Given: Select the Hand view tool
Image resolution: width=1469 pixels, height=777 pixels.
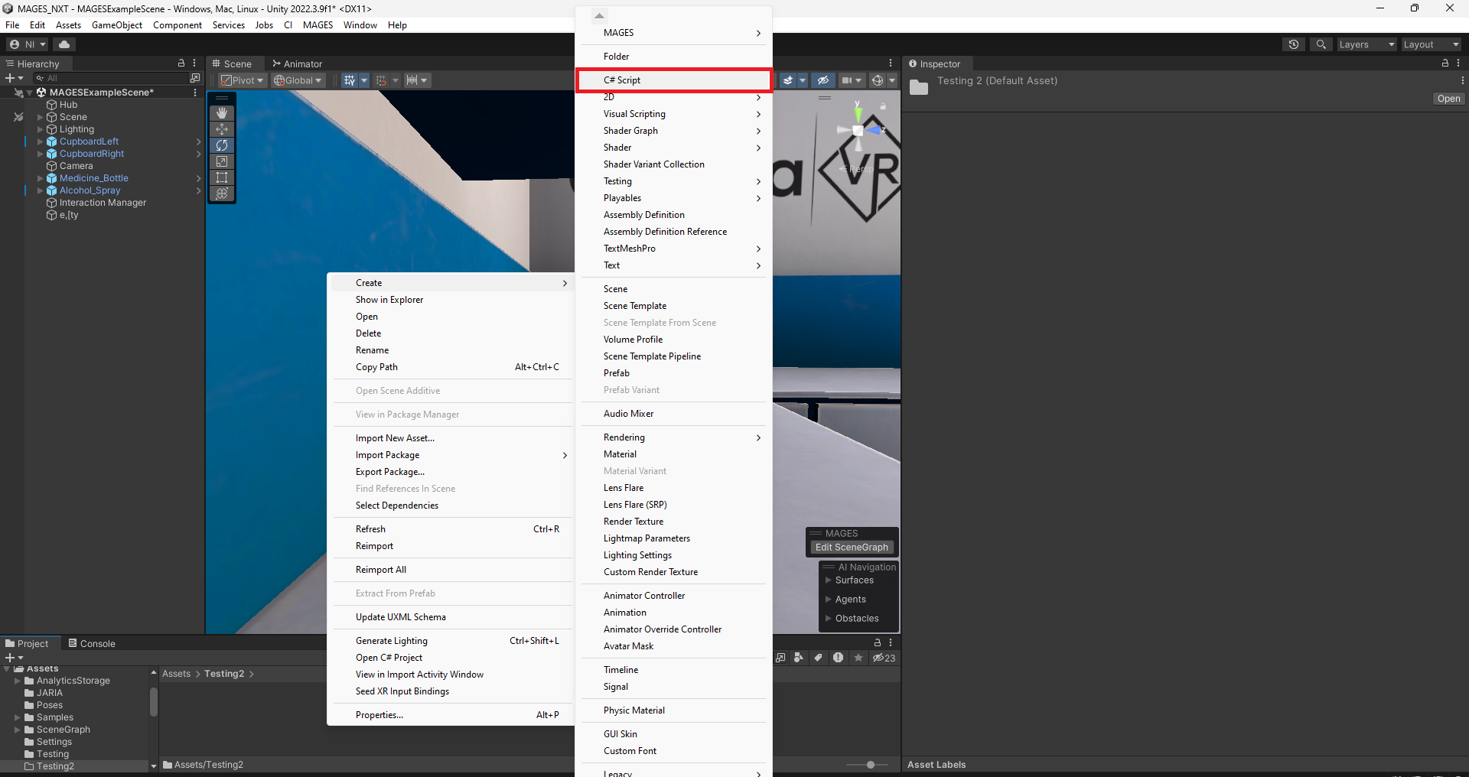Looking at the screenshot, I should point(222,113).
